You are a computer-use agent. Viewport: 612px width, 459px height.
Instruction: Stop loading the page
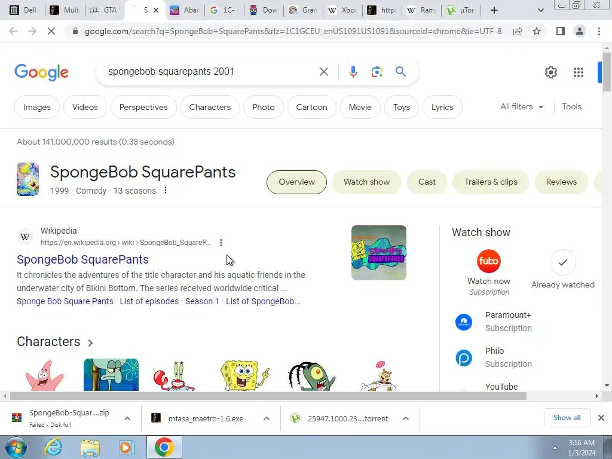(x=51, y=31)
